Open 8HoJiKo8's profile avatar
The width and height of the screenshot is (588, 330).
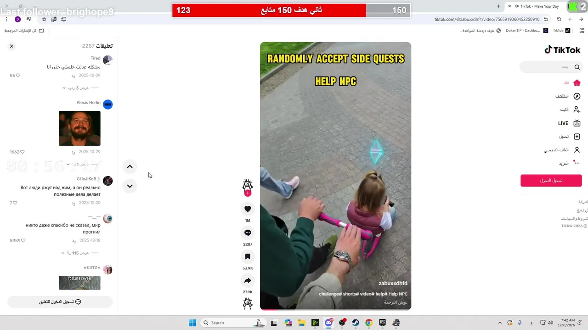pos(107,181)
